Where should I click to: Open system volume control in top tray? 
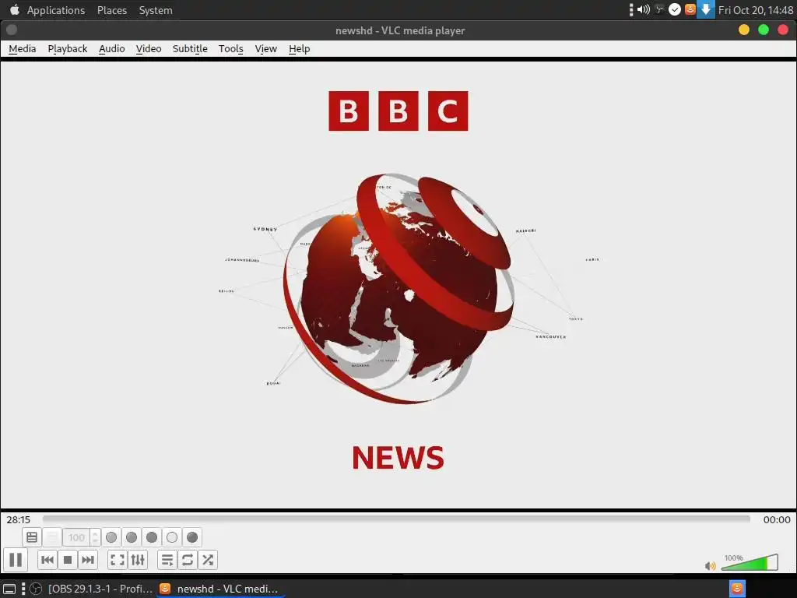pos(644,9)
